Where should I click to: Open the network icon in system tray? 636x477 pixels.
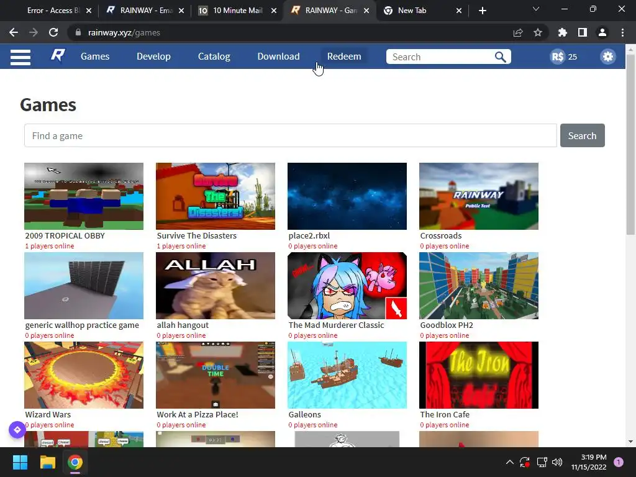pos(542,462)
